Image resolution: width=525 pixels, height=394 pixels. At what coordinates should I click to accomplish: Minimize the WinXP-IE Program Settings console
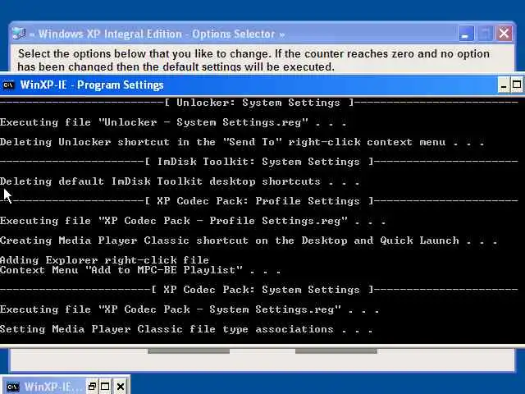504,85
